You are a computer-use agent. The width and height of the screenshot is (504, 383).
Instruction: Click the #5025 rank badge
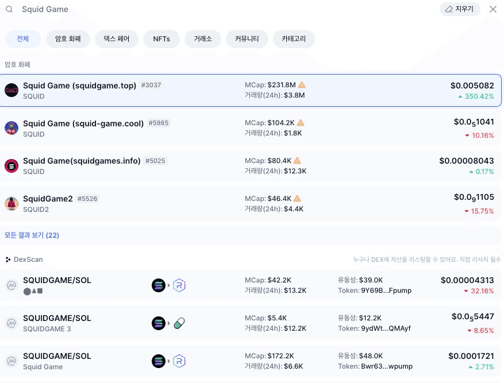click(x=155, y=161)
